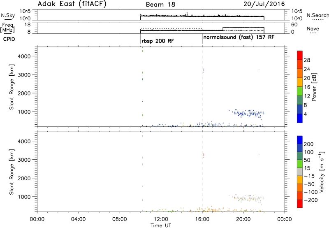Select the green 12-16 dB Power colorbar segment
This screenshot has width=329, height=228.
tap(300, 91)
